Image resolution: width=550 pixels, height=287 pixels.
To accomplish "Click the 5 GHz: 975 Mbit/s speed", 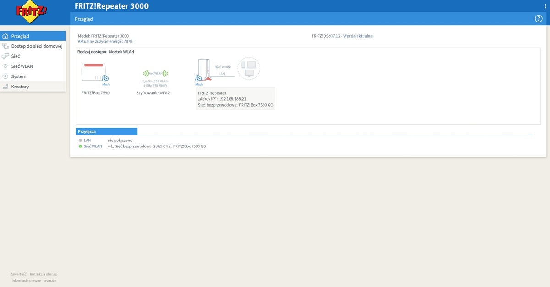I will click(155, 85).
